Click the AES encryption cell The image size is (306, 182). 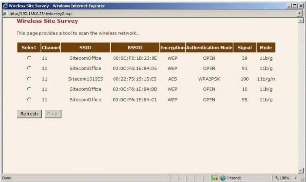click(x=172, y=79)
